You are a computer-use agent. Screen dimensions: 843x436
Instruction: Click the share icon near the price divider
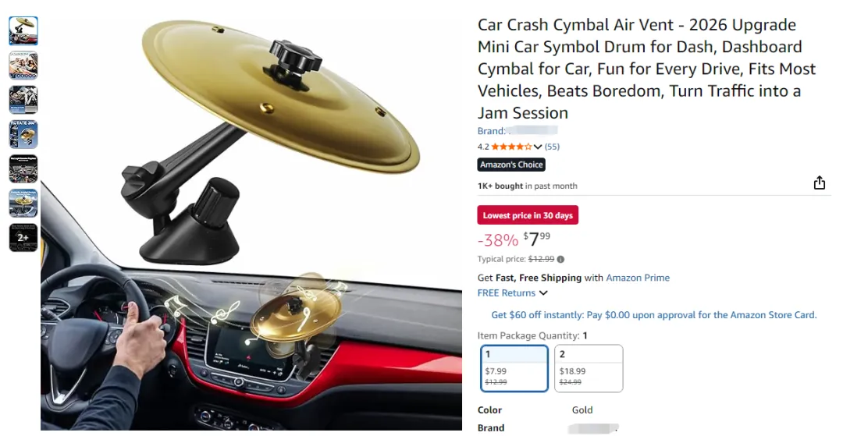pos(819,183)
